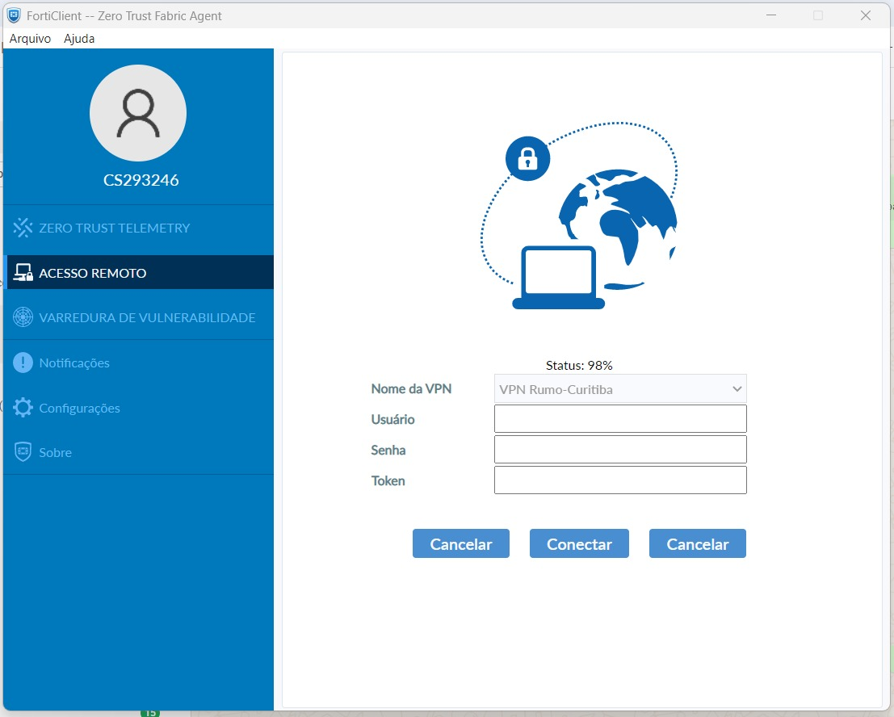Image resolution: width=894 pixels, height=717 pixels.
Task: Click the Cancelar button right of Conectar
Action: click(697, 543)
